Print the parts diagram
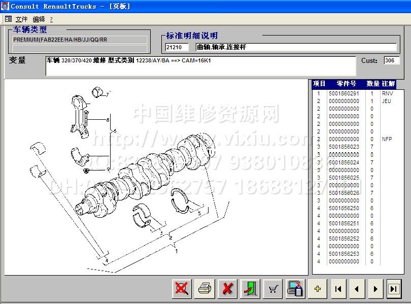Viewport: 411px width, 304px height. (x=204, y=289)
